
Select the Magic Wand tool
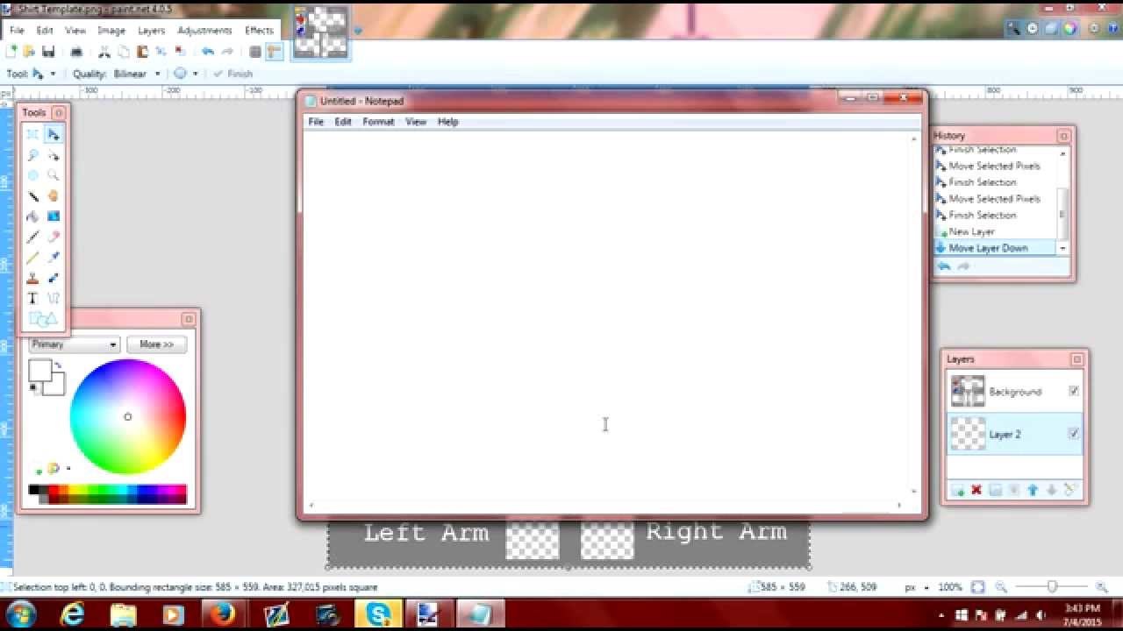[32, 196]
